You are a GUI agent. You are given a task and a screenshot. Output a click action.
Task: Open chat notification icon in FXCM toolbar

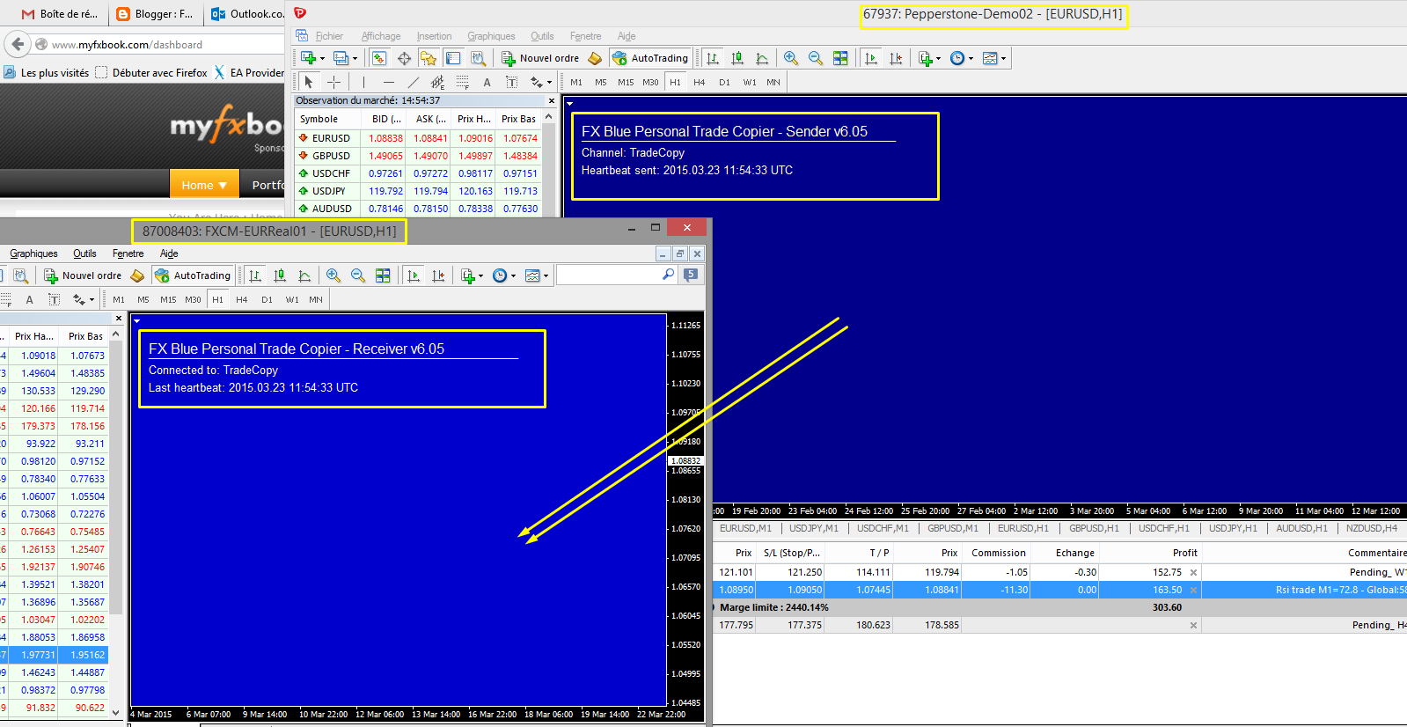click(x=692, y=275)
